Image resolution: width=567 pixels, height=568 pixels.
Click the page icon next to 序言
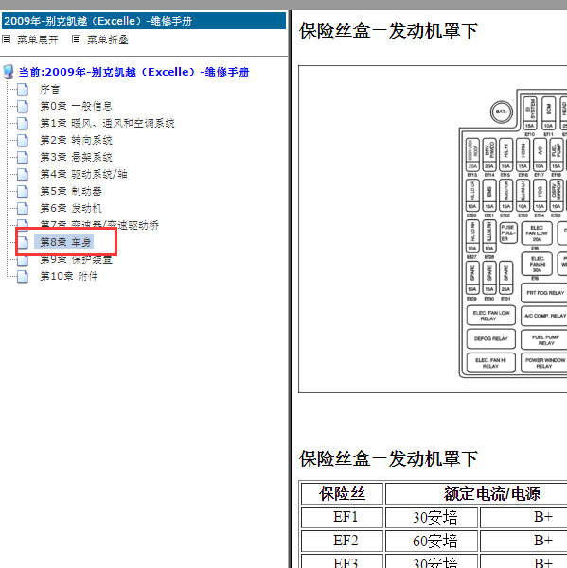pyautogui.click(x=23, y=89)
